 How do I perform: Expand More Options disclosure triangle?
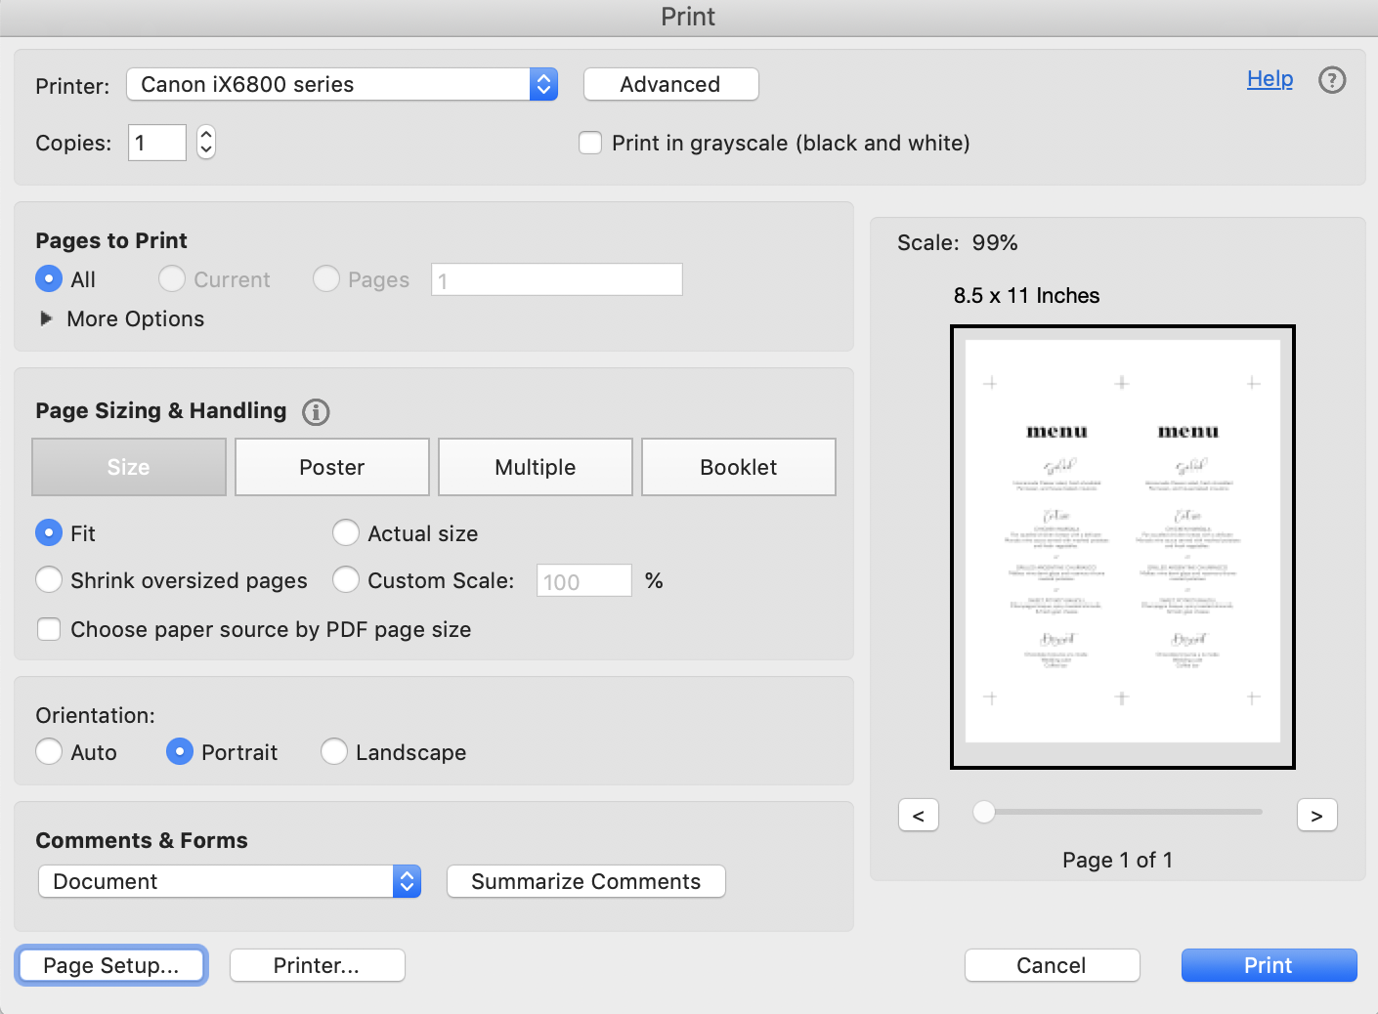(x=46, y=318)
